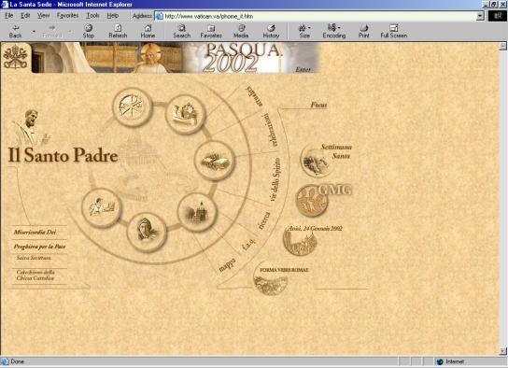
Task: Click the Done status bar text
Action: pyautogui.click(x=18, y=361)
